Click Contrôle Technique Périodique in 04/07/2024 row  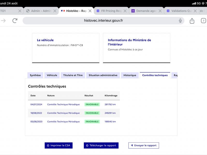pyautogui.click(x=63, y=104)
